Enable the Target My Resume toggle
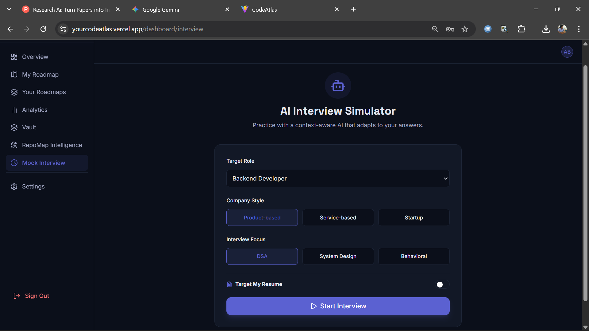The image size is (589, 331). click(442, 284)
